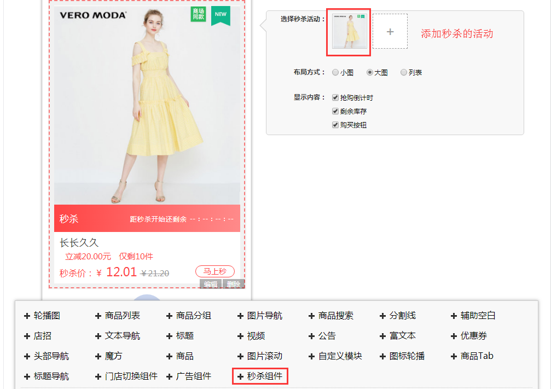Click the 删除 delete button on preview
551x389 pixels.
pyautogui.click(x=234, y=284)
